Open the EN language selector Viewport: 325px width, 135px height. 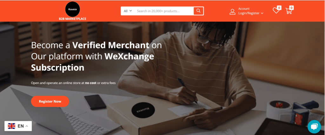coord(18,126)
